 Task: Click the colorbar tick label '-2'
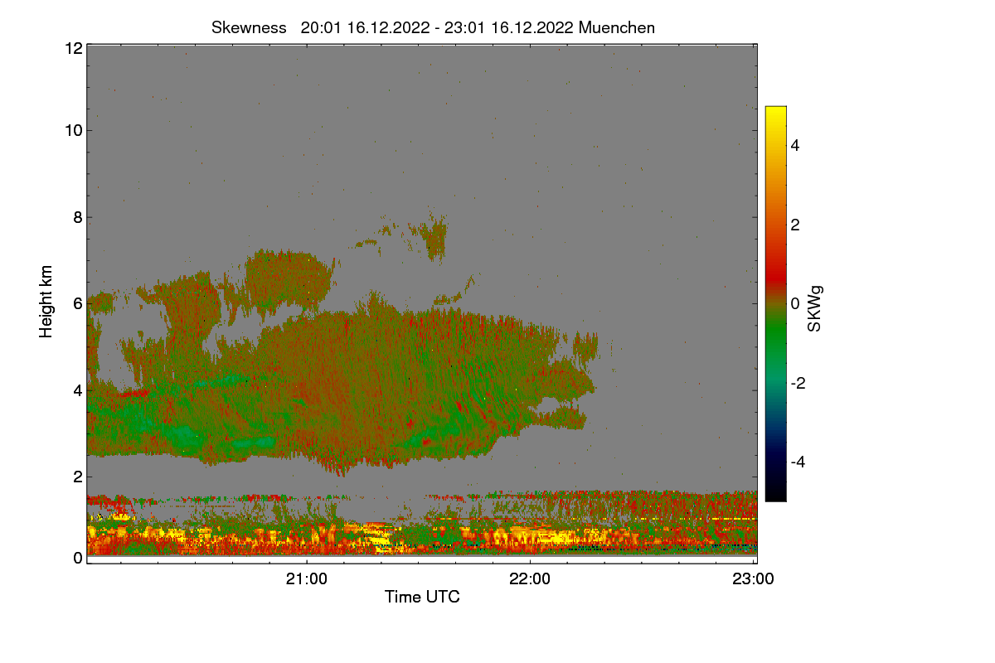pos(798,383)
